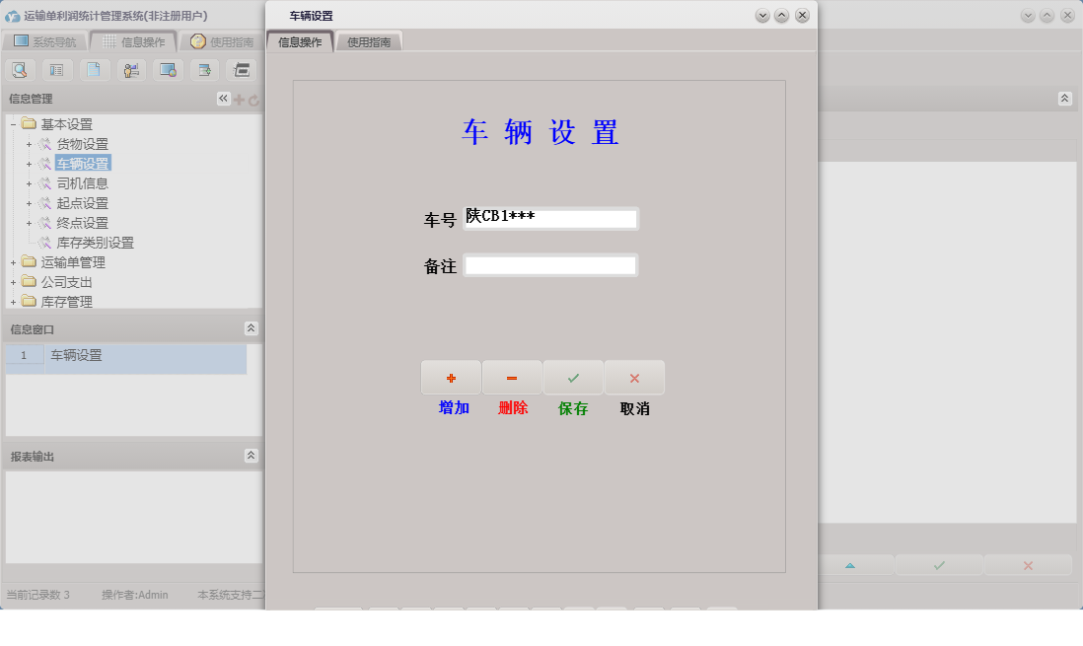Click the report list toolbar icon
1083x646 pixels.
(x=57, y=69)
